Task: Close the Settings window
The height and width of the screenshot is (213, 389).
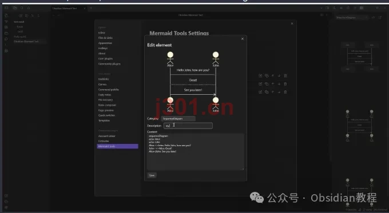Action: click(x=292, y=23)
